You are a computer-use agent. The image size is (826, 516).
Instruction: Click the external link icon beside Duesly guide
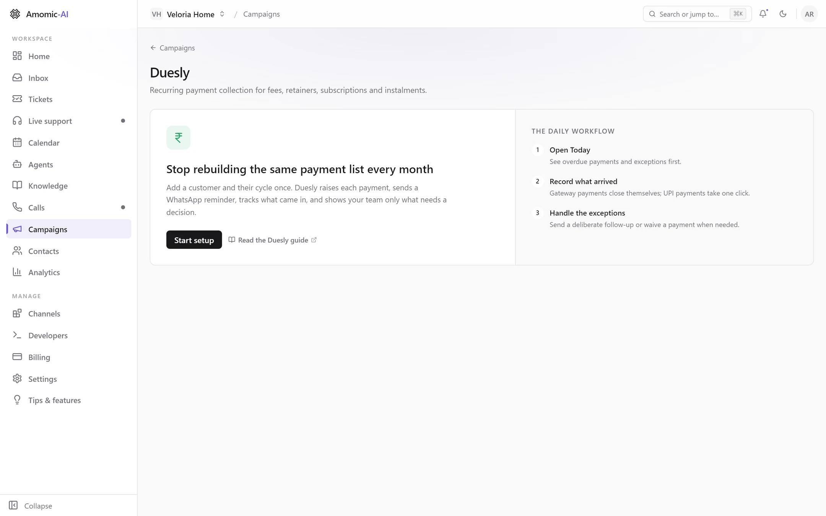tap(314, 240)
